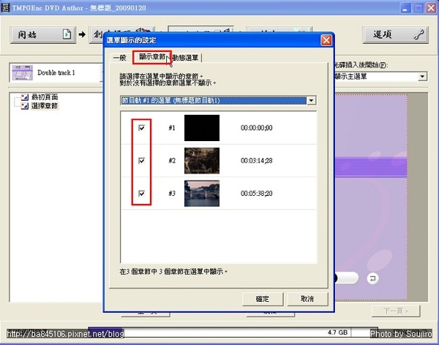The height and width of the screenshot is (345, 439).
Task: Open the 選項 button with wrench
Action: (395, 34)
